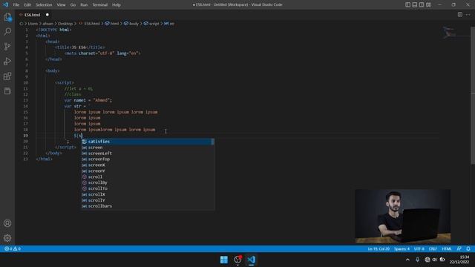Click the CRLF line ending status item
475x267 pixels.
[433, 248]
